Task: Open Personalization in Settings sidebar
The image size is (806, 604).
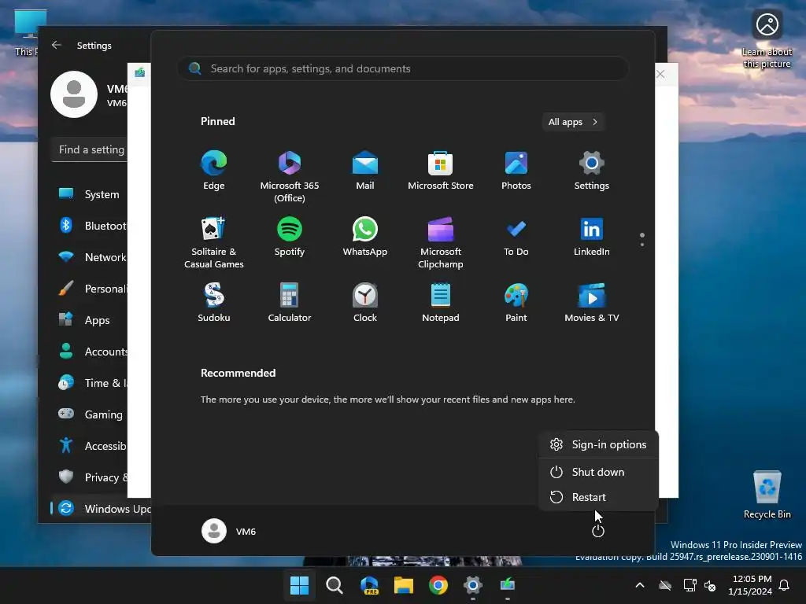Action: tap(88, 289)
